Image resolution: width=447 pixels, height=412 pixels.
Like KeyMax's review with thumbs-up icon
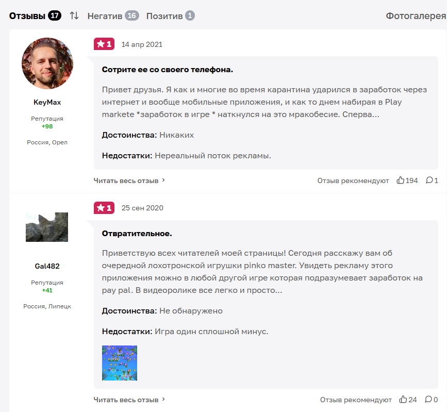click(x=401, y=180)
